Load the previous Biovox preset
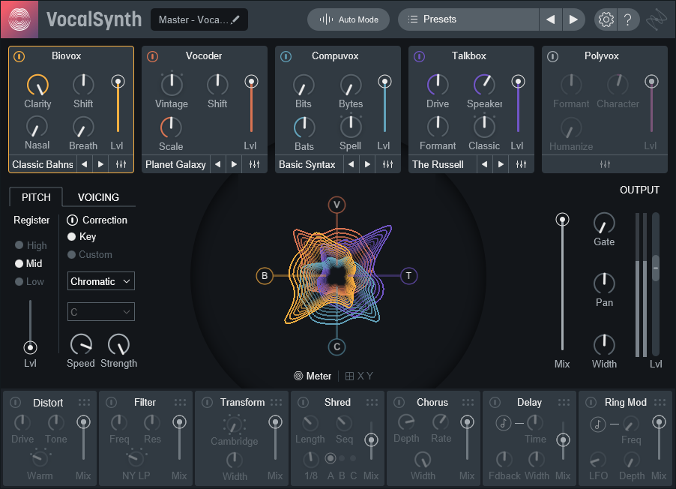 pyautogui.click(x=85, y=164)
